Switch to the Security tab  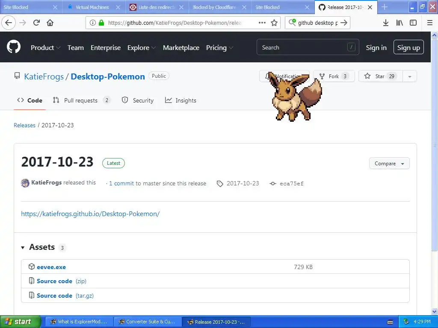click(x=138, y=100)
